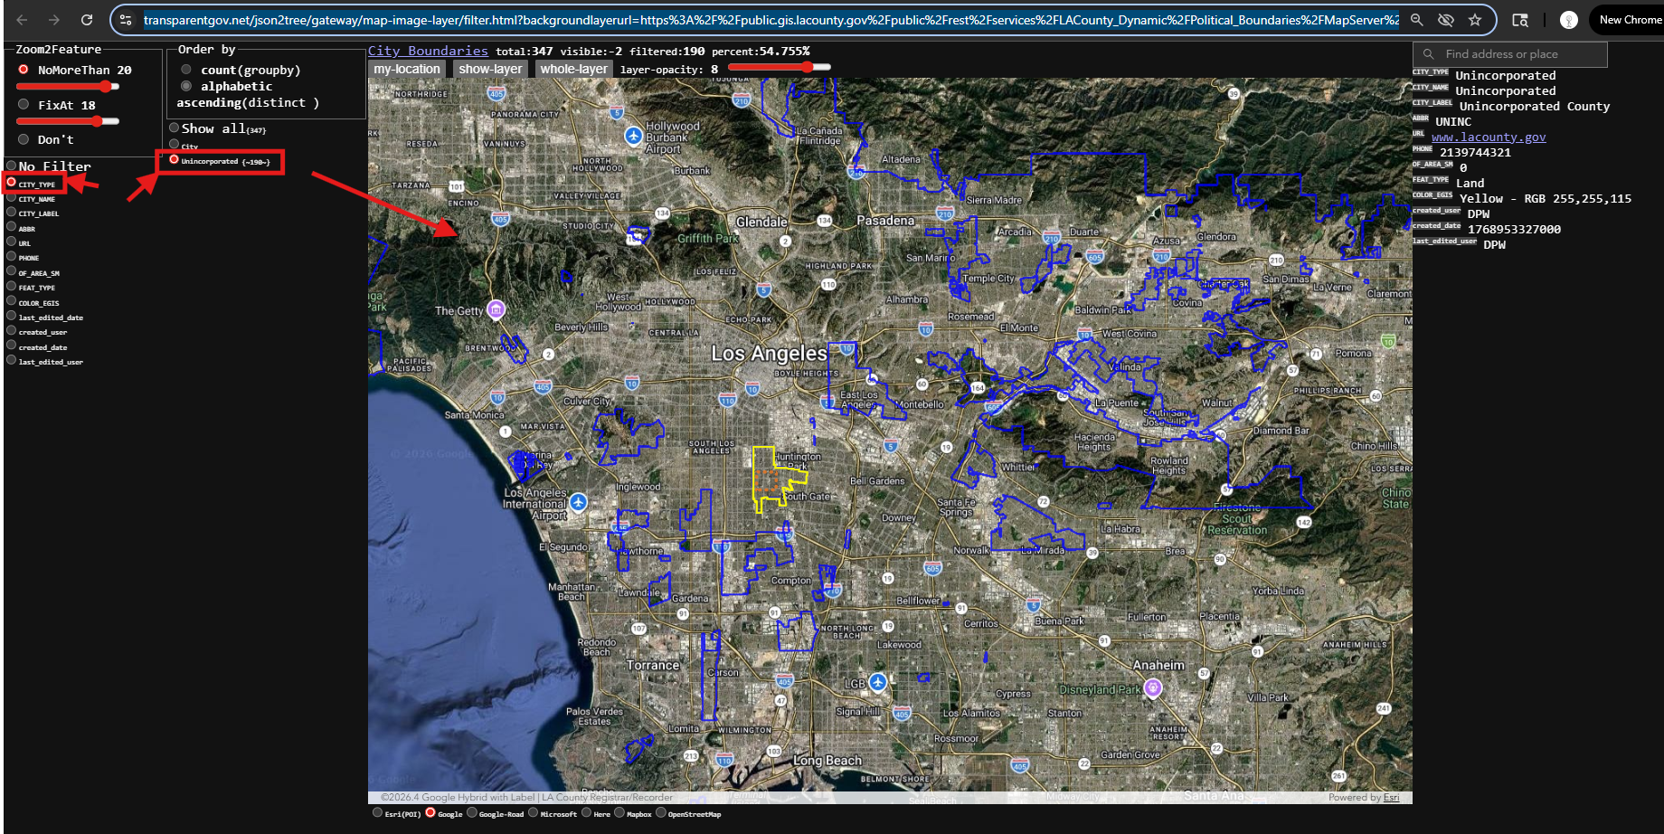Click The Getty museum map marker
Image resolution: width=1664 pixels, height=834 pixels.
[496, 309]
